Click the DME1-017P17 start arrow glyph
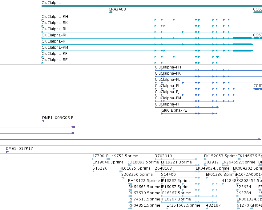The width and height of the screenshot is (262, 210). click(7, 152)
